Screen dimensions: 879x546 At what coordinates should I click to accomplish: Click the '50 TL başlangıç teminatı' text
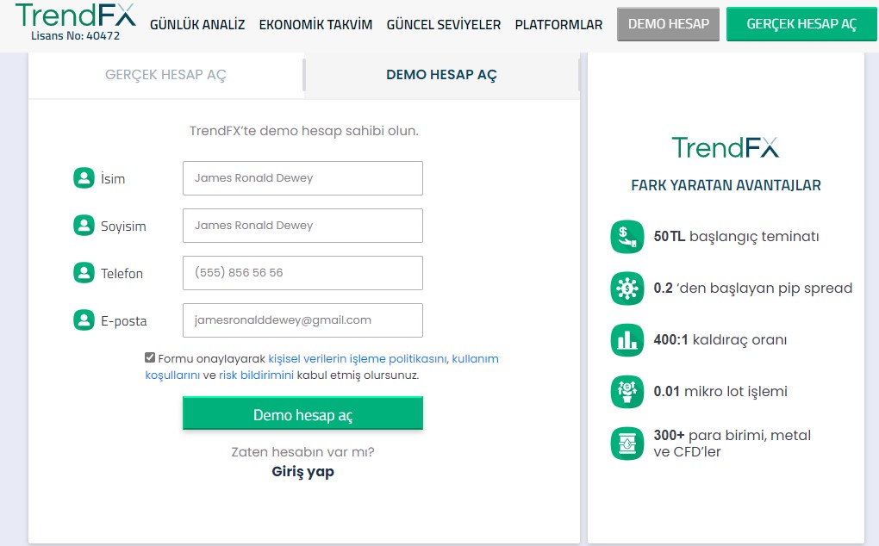pos(736,236)
